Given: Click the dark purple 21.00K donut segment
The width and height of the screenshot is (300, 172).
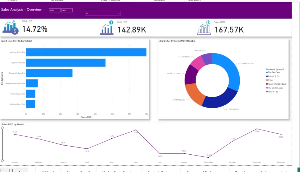Looking at the screenshot, I should coord(190,75).
